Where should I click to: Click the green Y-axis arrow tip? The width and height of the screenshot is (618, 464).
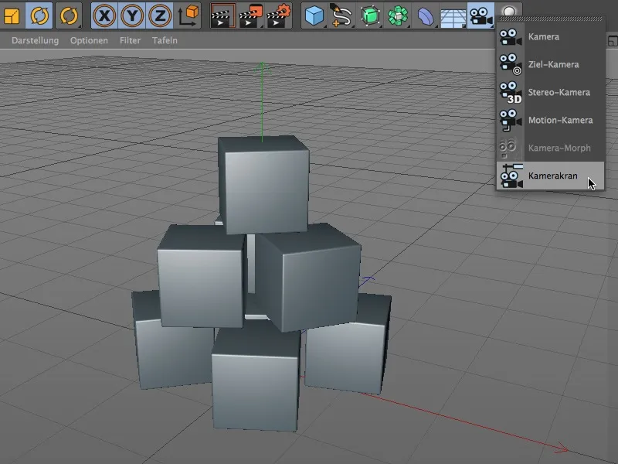point(262,67)
